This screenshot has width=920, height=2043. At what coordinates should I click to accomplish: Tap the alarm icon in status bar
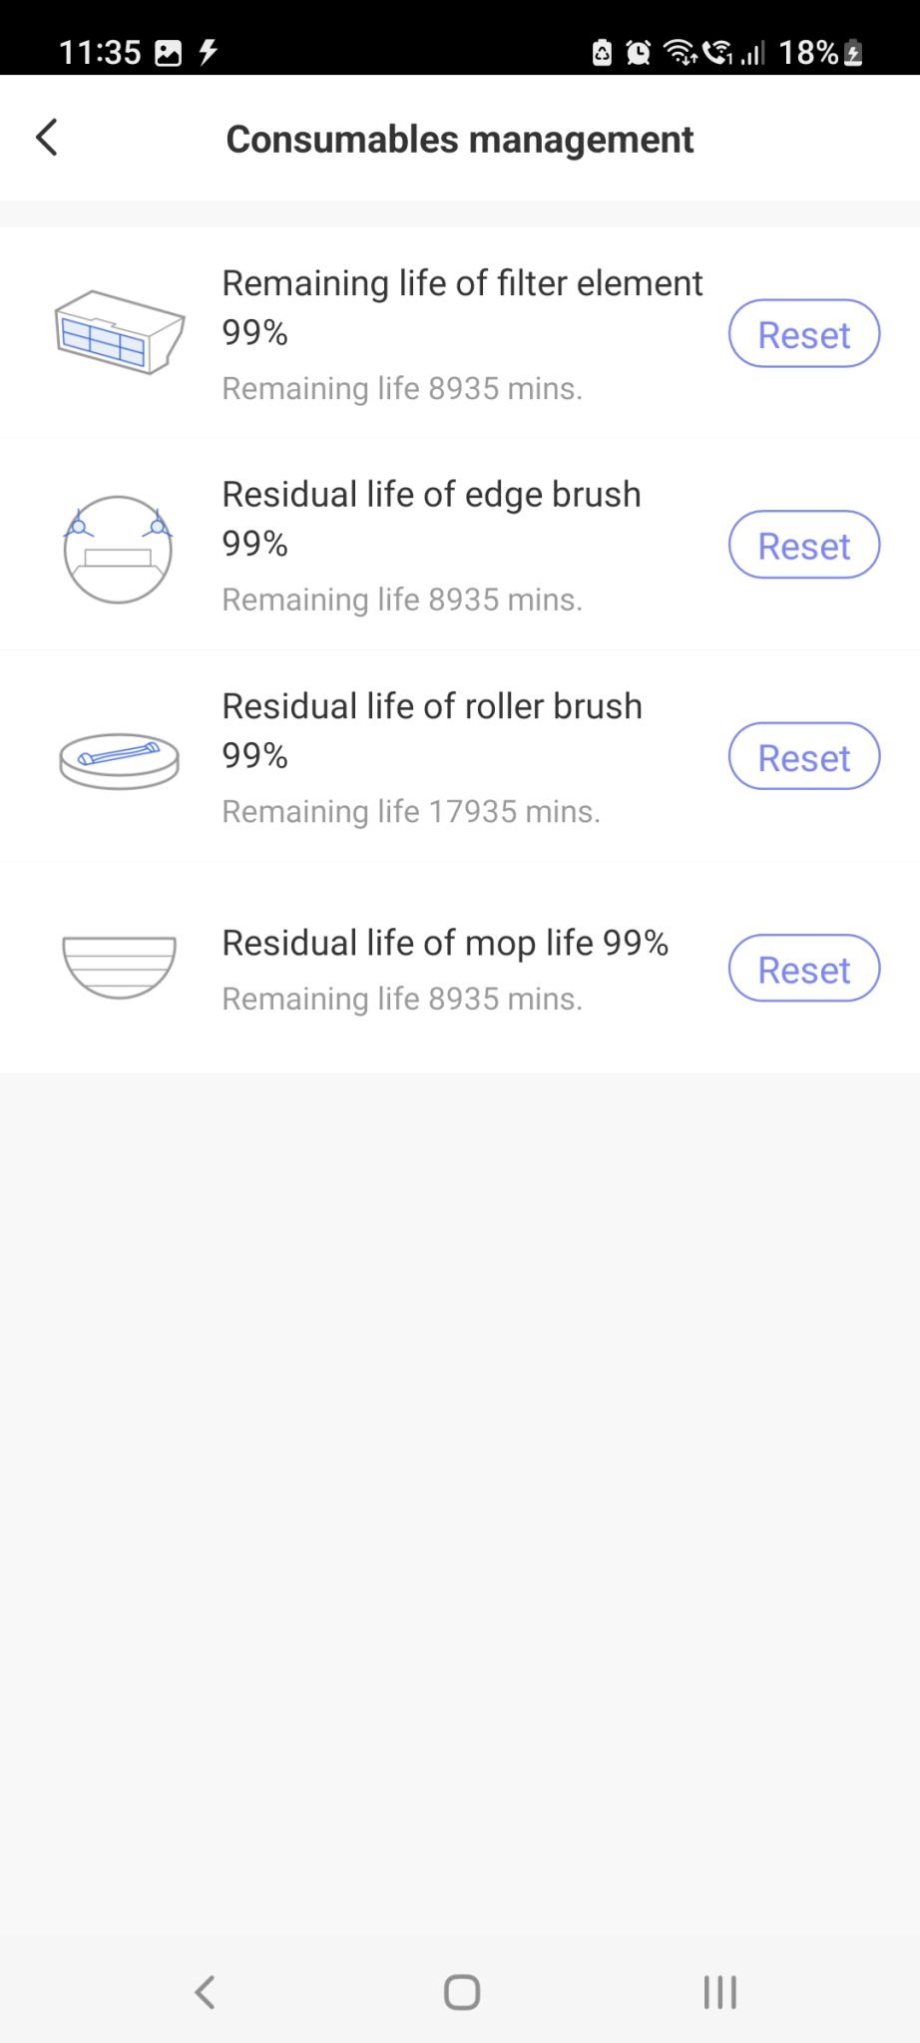[639, 52]
